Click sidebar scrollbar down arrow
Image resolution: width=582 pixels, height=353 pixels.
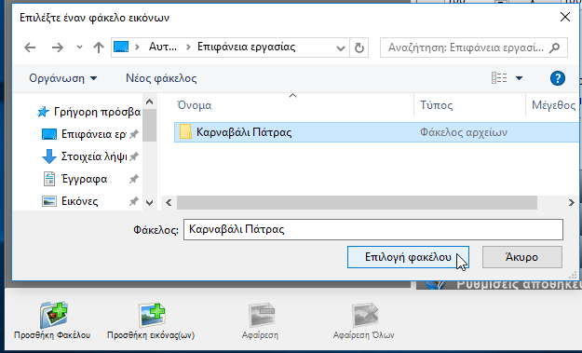pyautogui.click(x=149, y=203)
